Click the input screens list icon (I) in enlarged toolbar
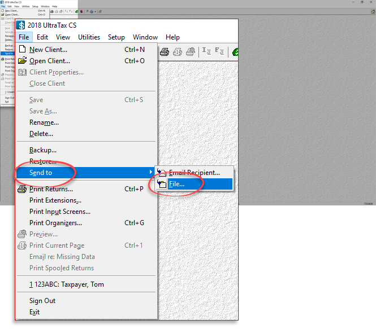Image resolution: width=376 pixels, height=329 pixels. tap(206, 51)
